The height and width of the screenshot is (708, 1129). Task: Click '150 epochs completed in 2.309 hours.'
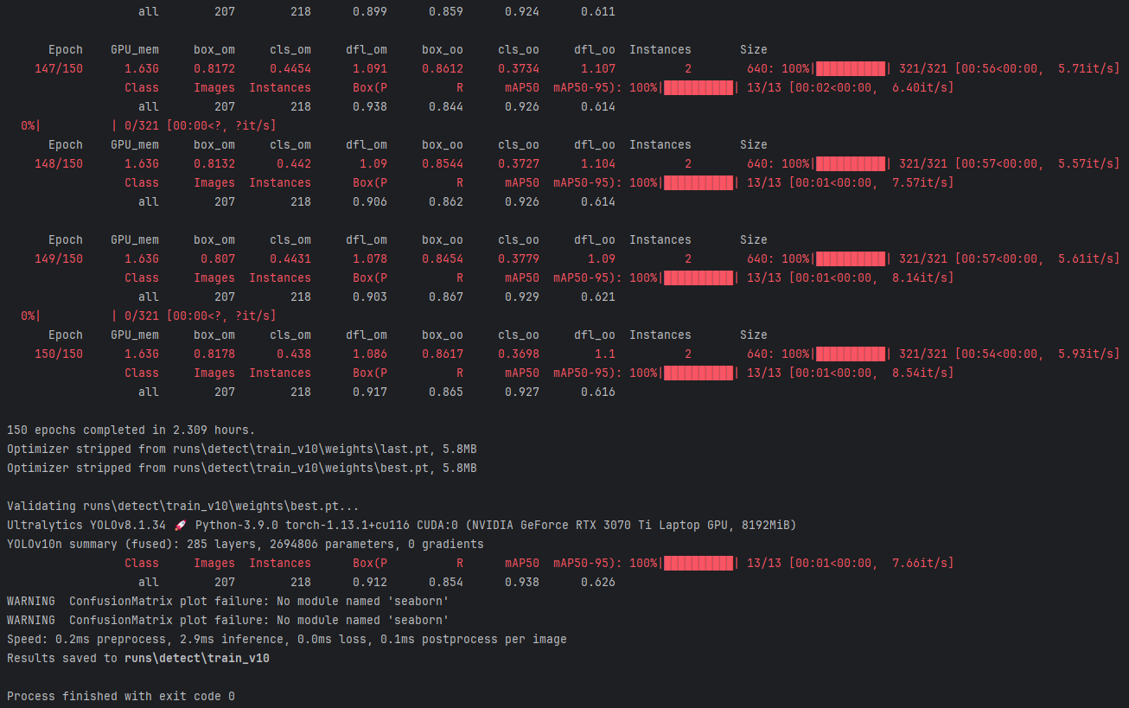131,430
